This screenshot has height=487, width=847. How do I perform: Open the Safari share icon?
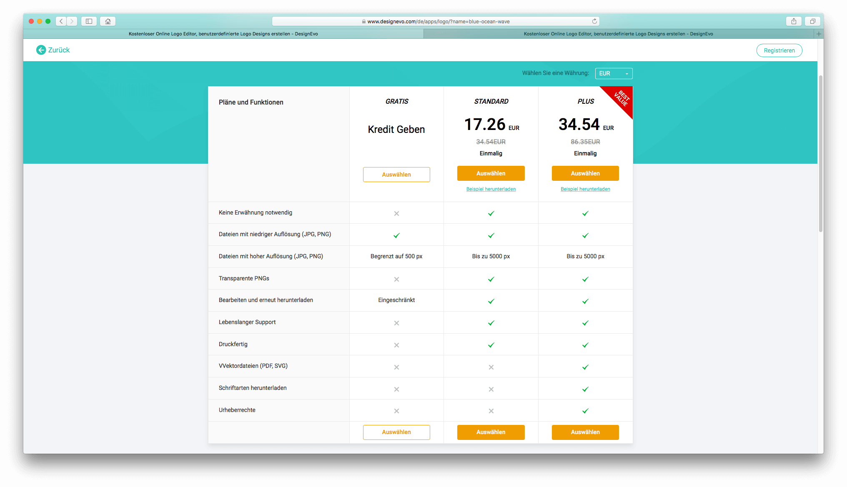(794, 21)
